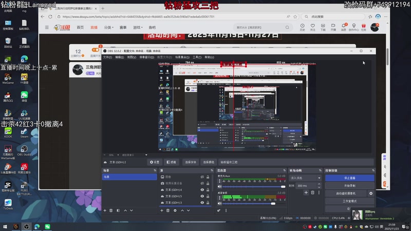Hide the 文本 (GDI+) 3 source
This screenshot has height=231, width=411.
click(x=202, y=203)
